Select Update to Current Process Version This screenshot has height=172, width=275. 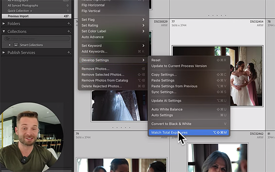pos(189,66)
